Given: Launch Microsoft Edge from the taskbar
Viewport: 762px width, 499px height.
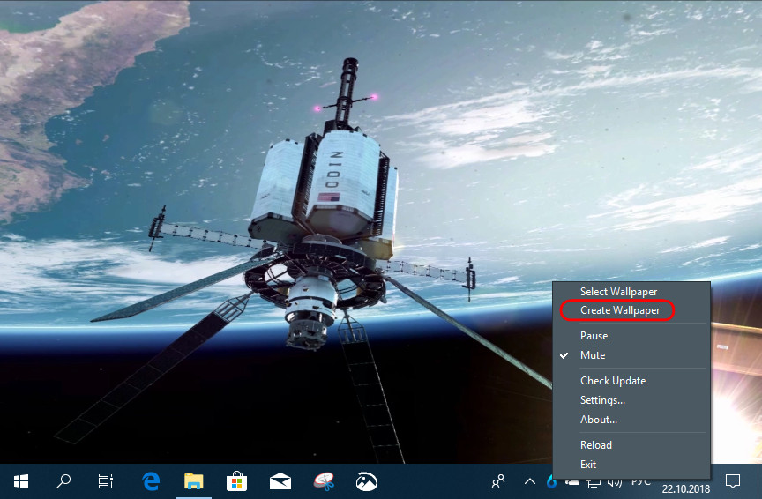Looking at the screenshot, I should click(151, 480).
